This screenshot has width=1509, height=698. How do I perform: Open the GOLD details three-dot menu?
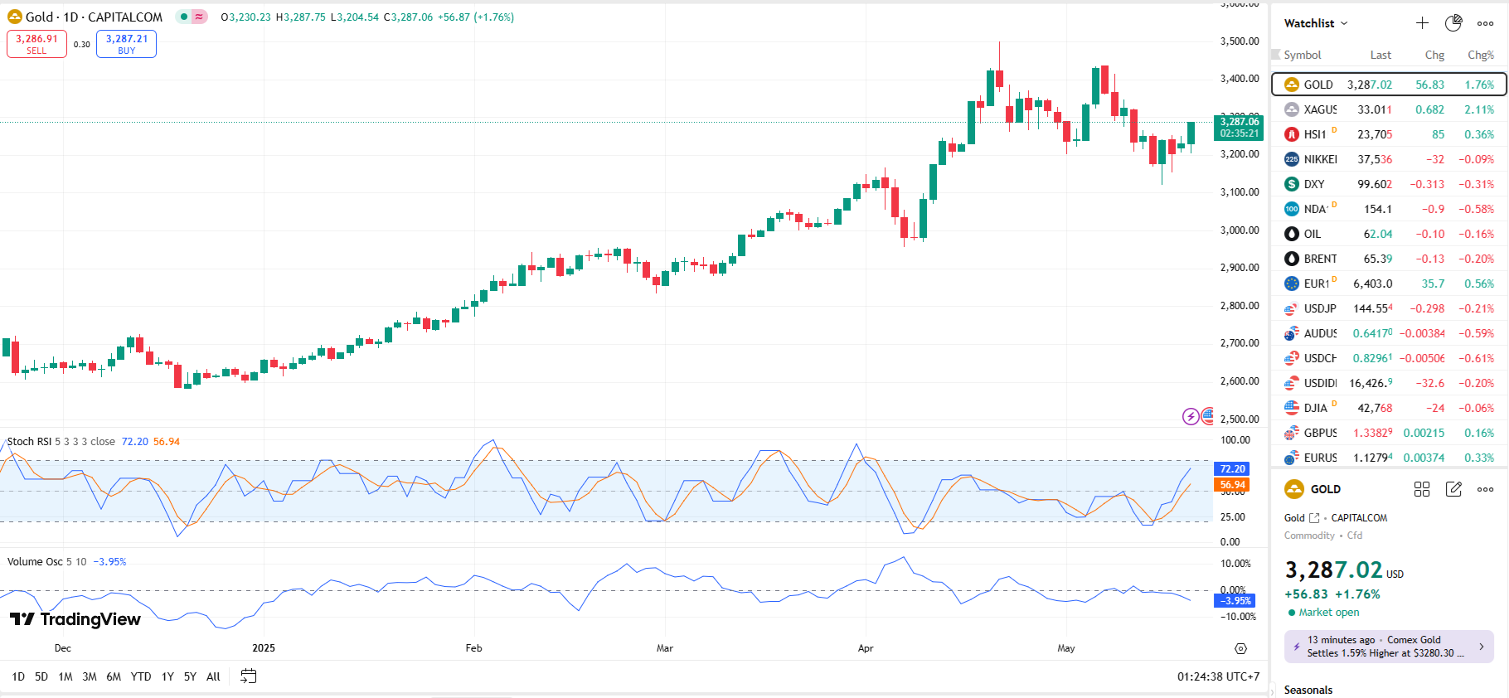tap(1485, 489)
